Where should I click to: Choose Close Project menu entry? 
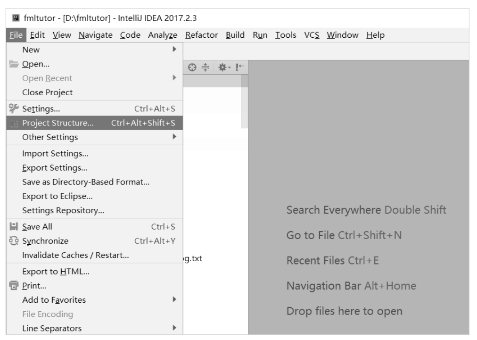point(48,92)
